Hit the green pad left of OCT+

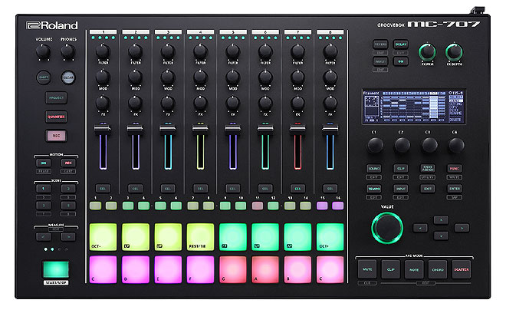tap(297, 237)
